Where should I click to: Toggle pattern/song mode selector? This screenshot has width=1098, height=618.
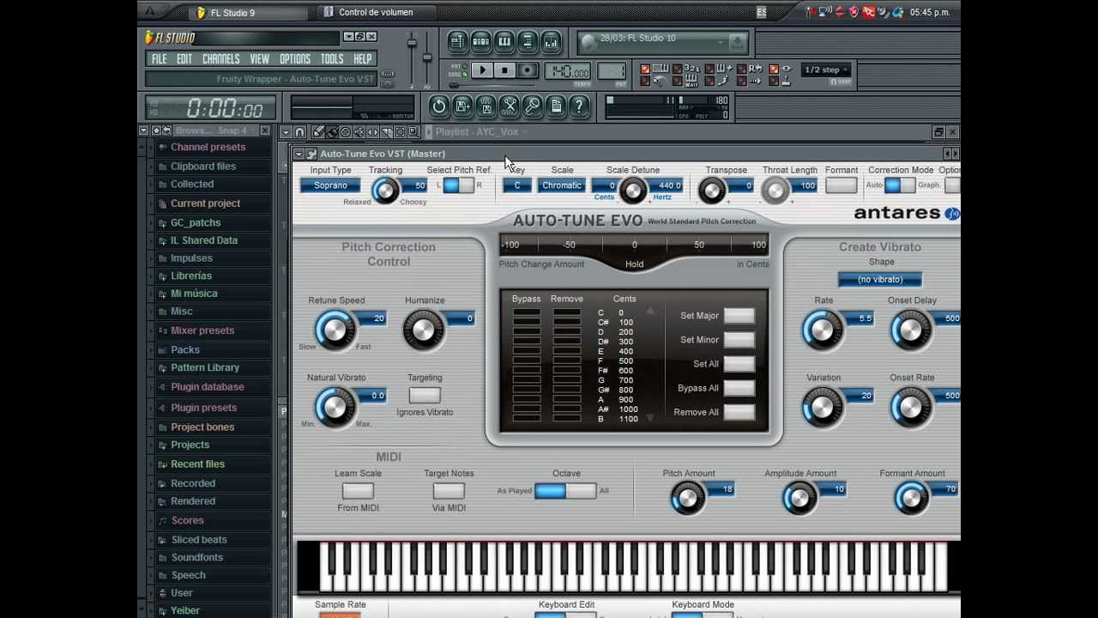pos(464,70)
